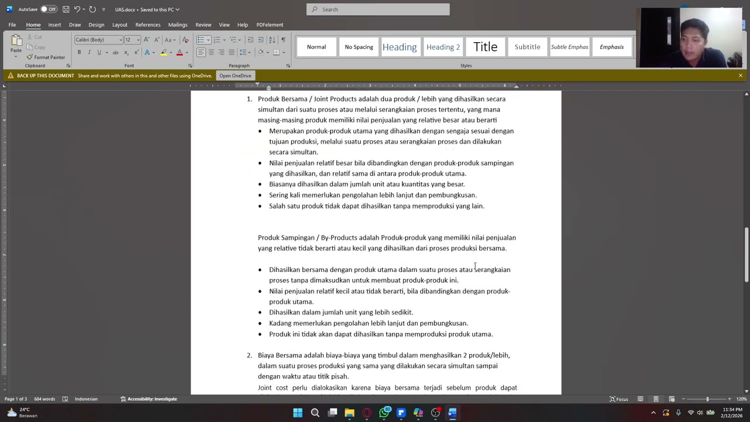This screenshot has width=750, height=422.
Task: Click the Paste clipboard icon
Action: [x=16, y=40]
